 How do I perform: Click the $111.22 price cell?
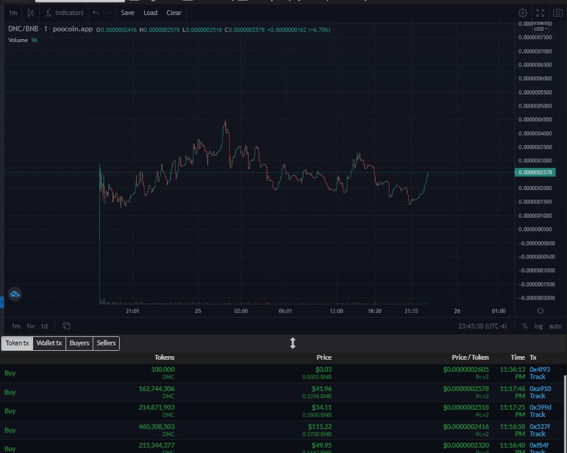click(x=321, y=427)
